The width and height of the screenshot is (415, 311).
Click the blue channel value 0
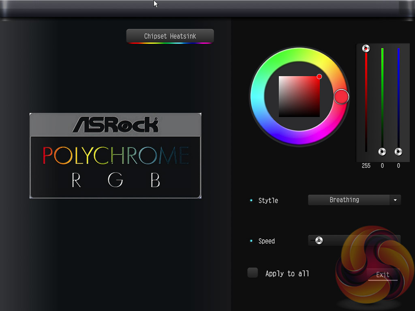pyautogui.click(x=398, y=166)
